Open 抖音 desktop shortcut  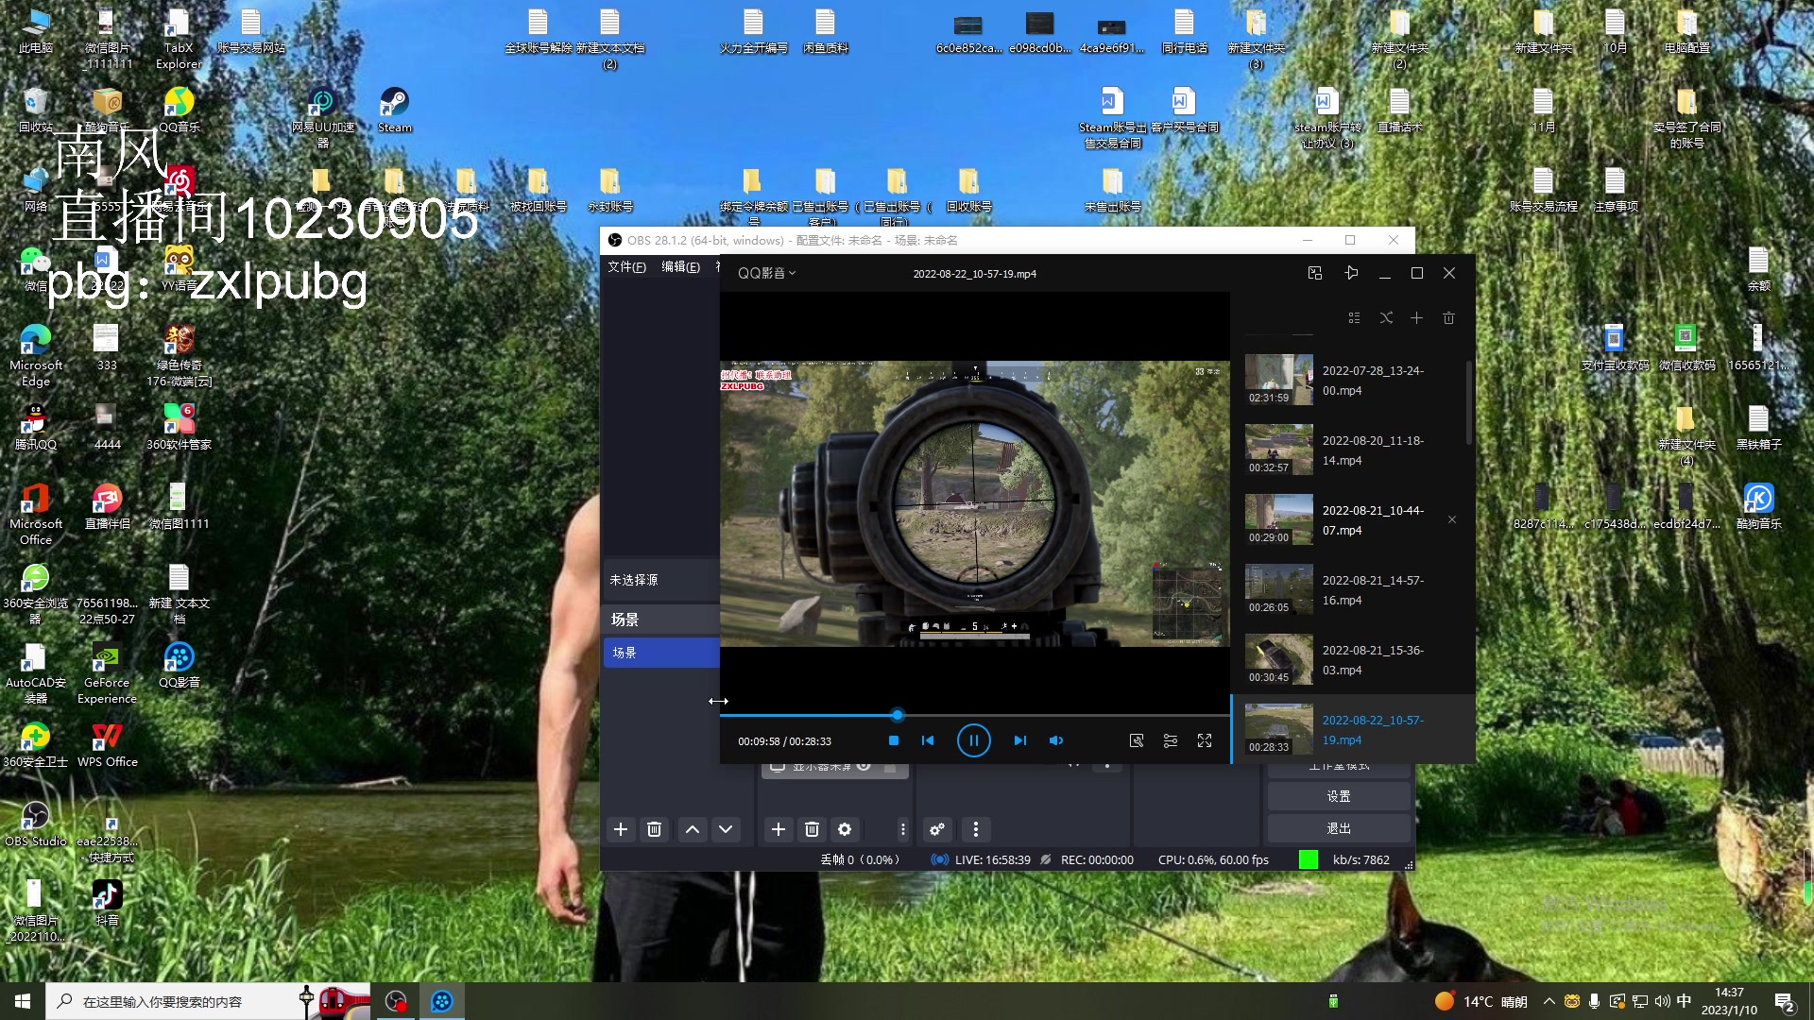[107, 903]
